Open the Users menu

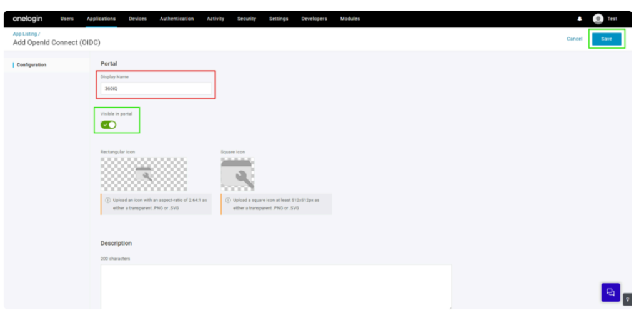click(x=67, y=19)
